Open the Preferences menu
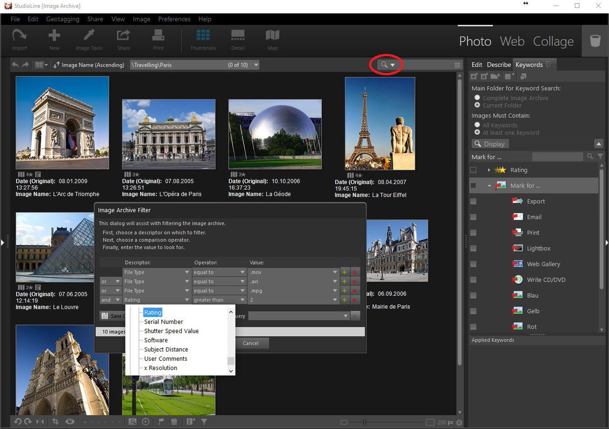 click(x=174, y=19)
